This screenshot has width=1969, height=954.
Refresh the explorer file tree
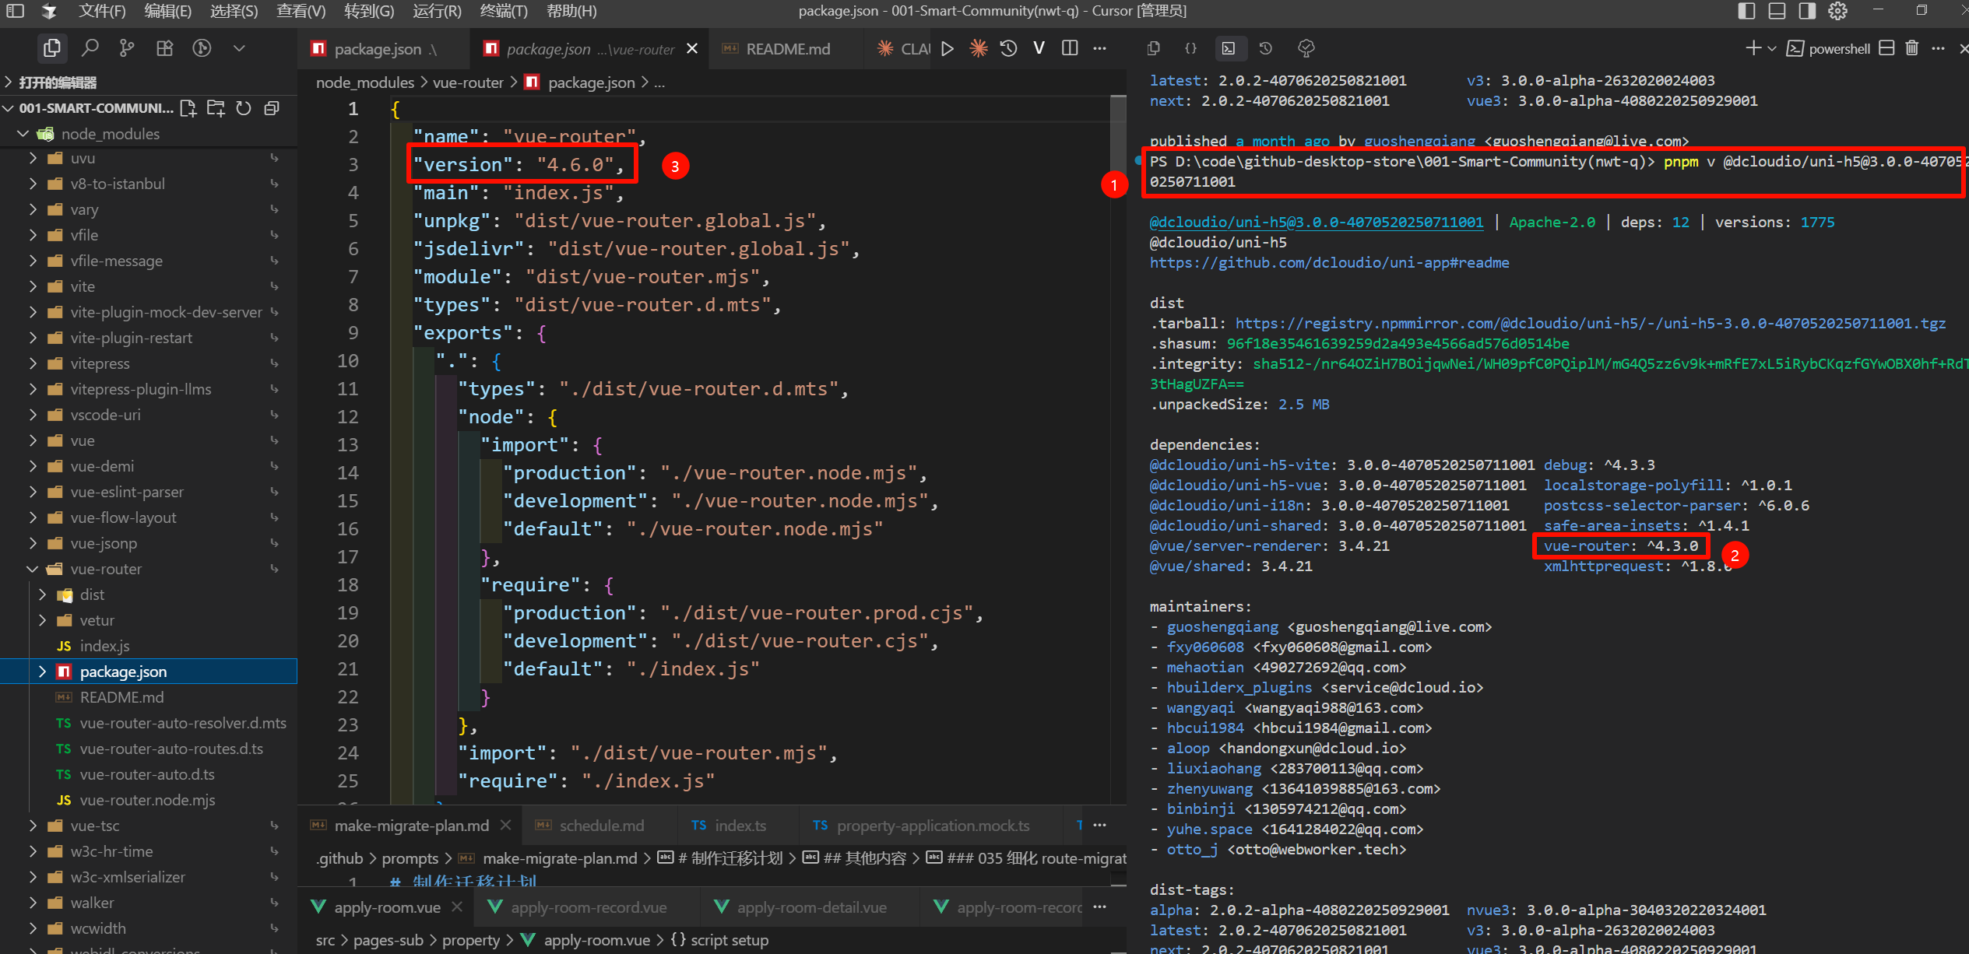point(244,108)
